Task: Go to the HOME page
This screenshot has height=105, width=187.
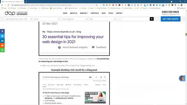Action: point(65,13)
